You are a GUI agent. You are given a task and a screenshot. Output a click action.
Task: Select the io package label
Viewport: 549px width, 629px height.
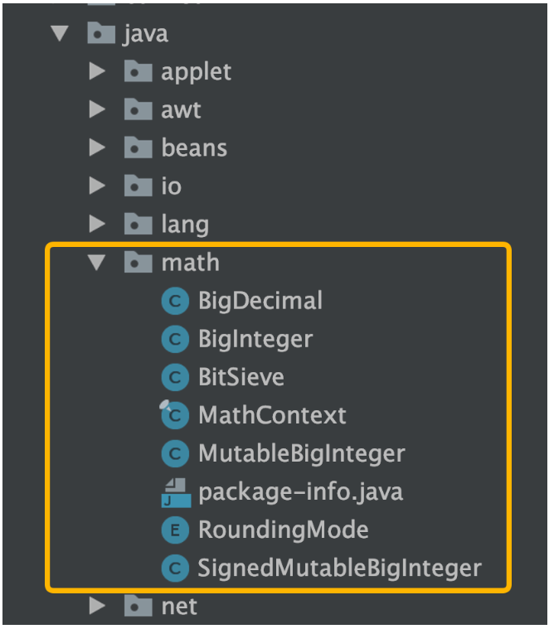172,186
